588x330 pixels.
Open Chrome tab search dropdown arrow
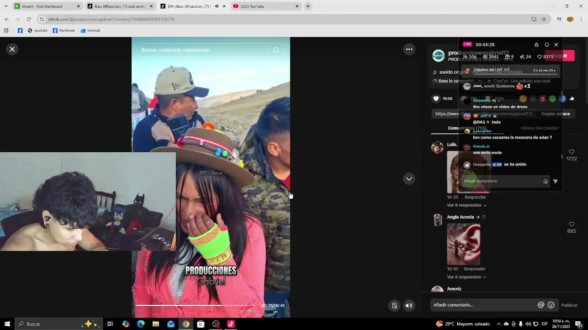(x=6, y=6)
